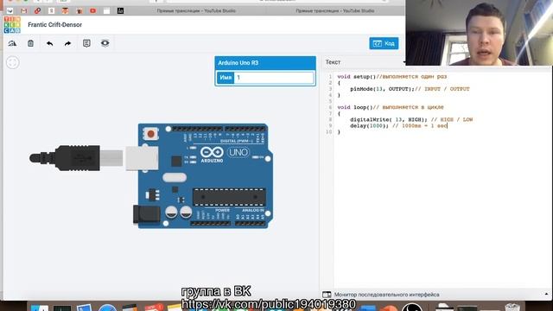Click the void loop() code line

pyautogui.click(x=390, y=107)
